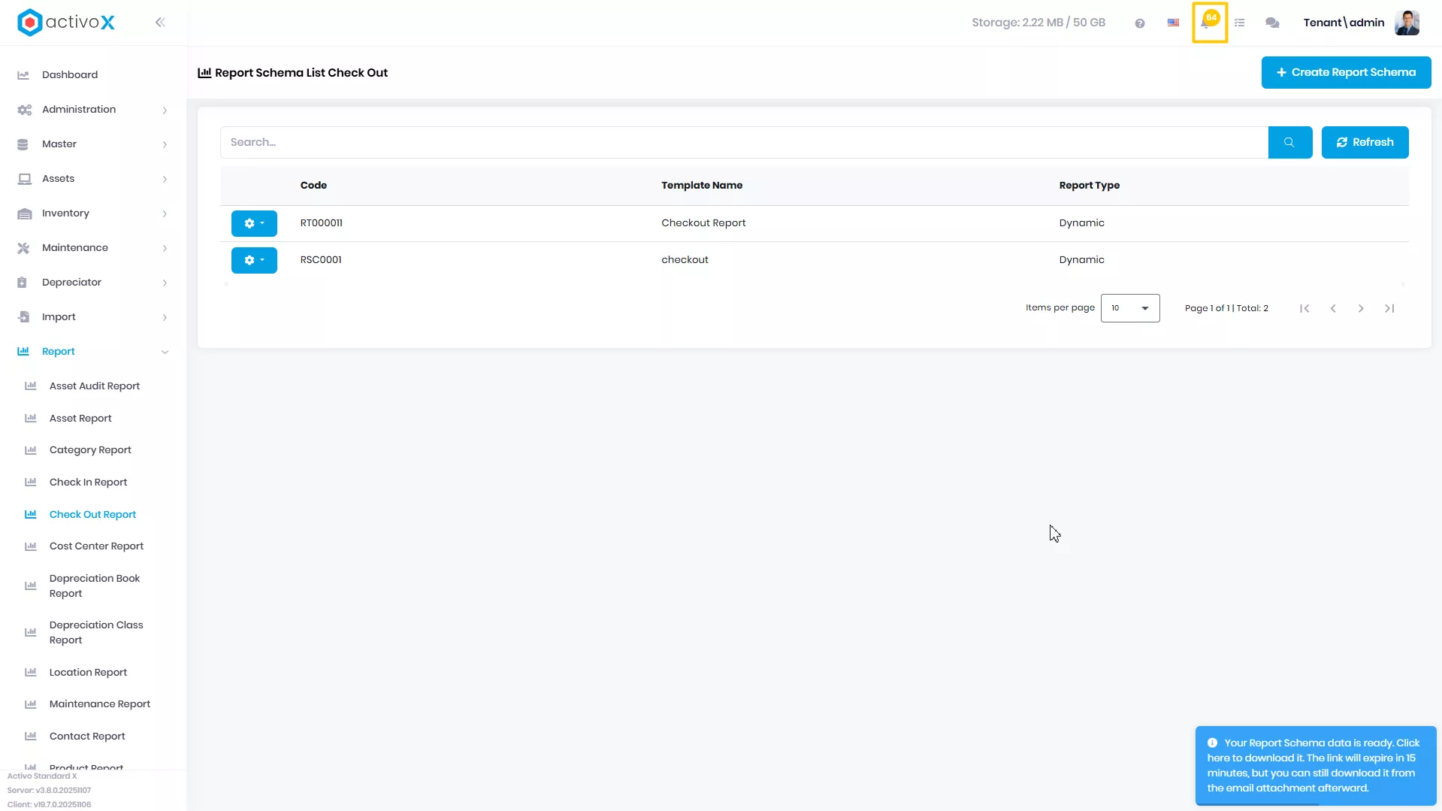1442x811 pixels.
Task: Click the 'checkout' template name cell
Action: (685, 260)
